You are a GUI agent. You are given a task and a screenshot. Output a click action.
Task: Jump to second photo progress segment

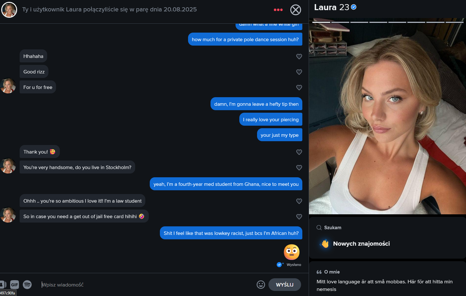(340, 22)
